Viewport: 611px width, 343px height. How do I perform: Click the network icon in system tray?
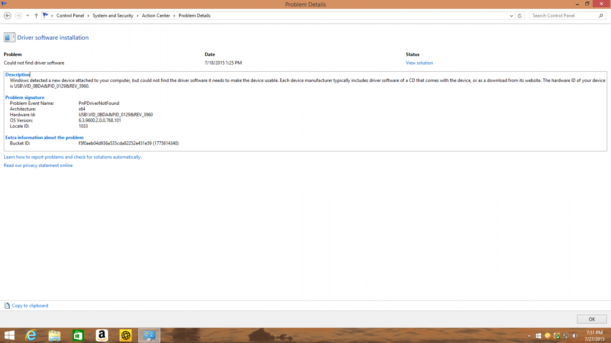tap(566, 335)
